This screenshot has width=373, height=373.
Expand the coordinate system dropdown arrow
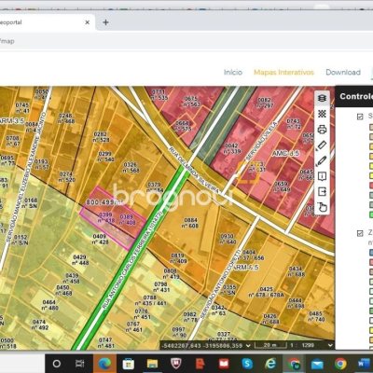click(248, 345)
